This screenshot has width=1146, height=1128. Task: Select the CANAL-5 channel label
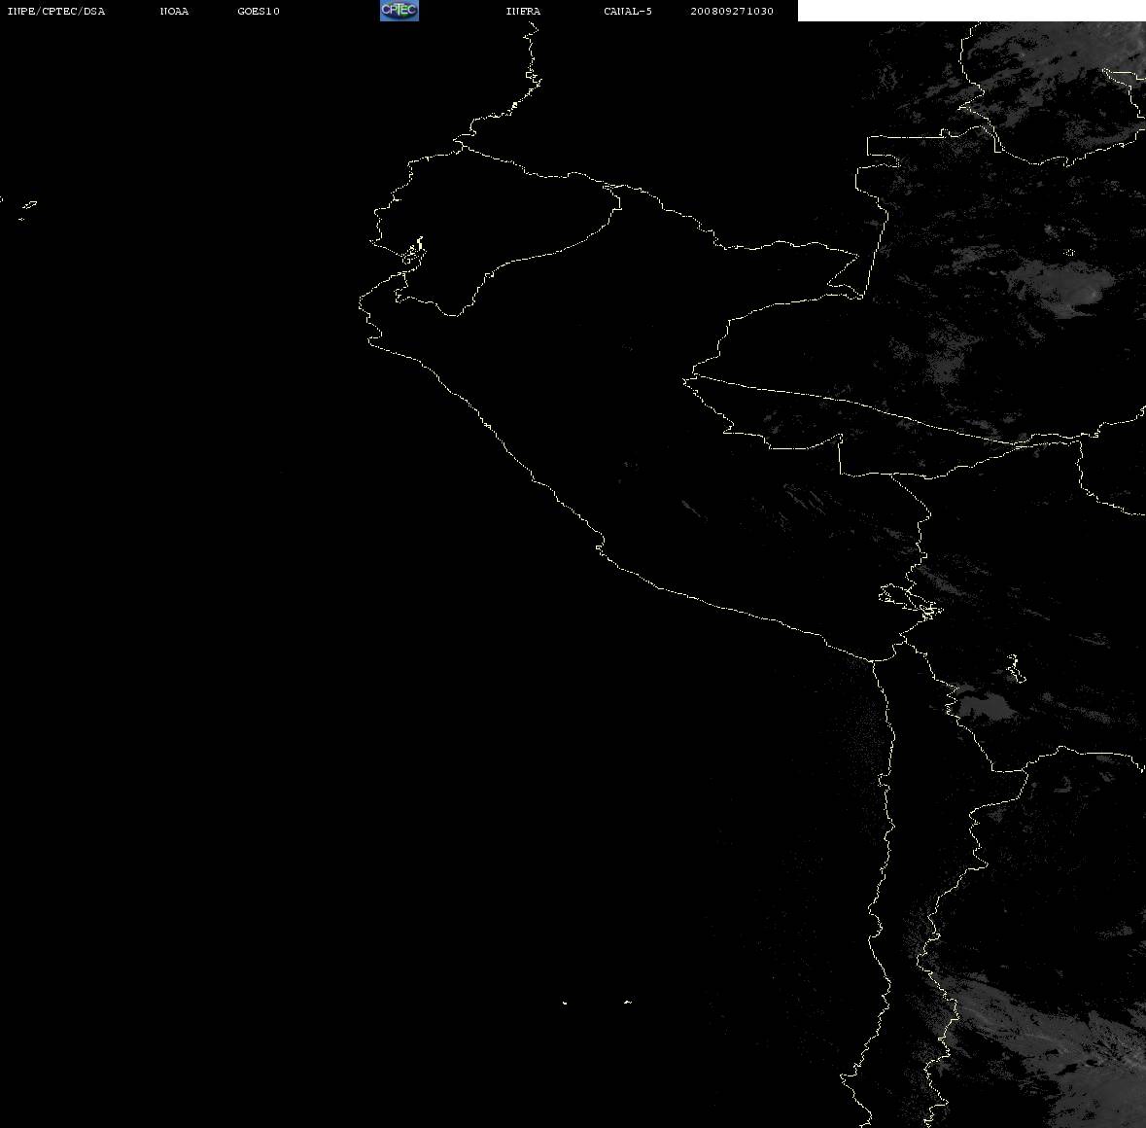[628, 11]
